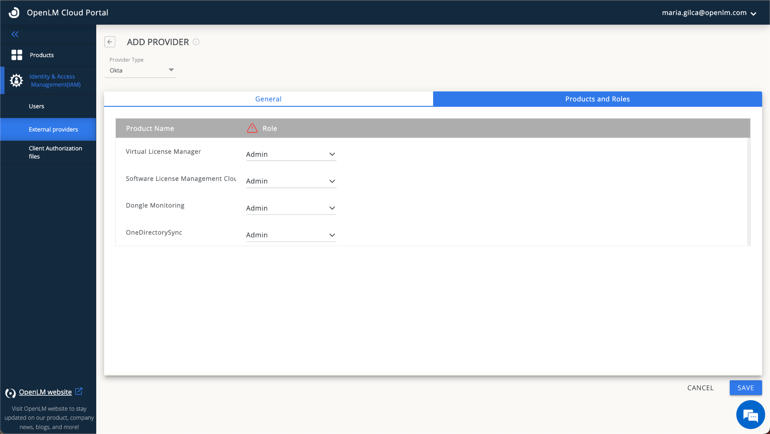Open the Users menu item
The image size is (770, 434).
pos(36,106)
